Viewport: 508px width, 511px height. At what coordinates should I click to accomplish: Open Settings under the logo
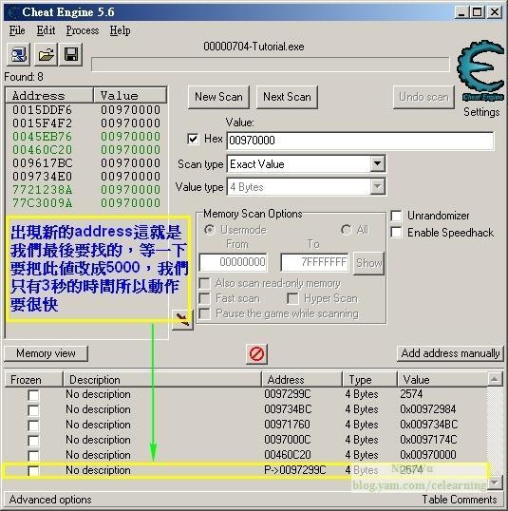click(x=481, y=112)
